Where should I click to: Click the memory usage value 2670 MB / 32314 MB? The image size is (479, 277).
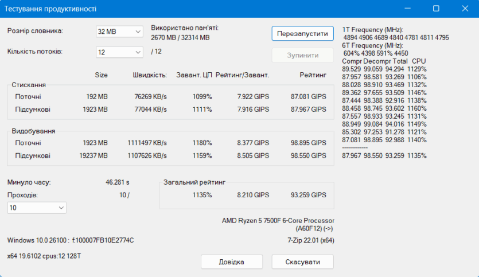pyautogui.click(x=180, y=38)
